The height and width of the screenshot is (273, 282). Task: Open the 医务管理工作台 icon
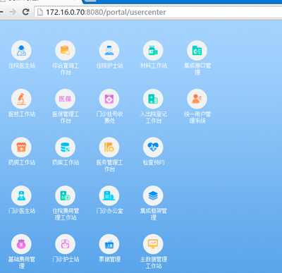(x=109, y=147)
